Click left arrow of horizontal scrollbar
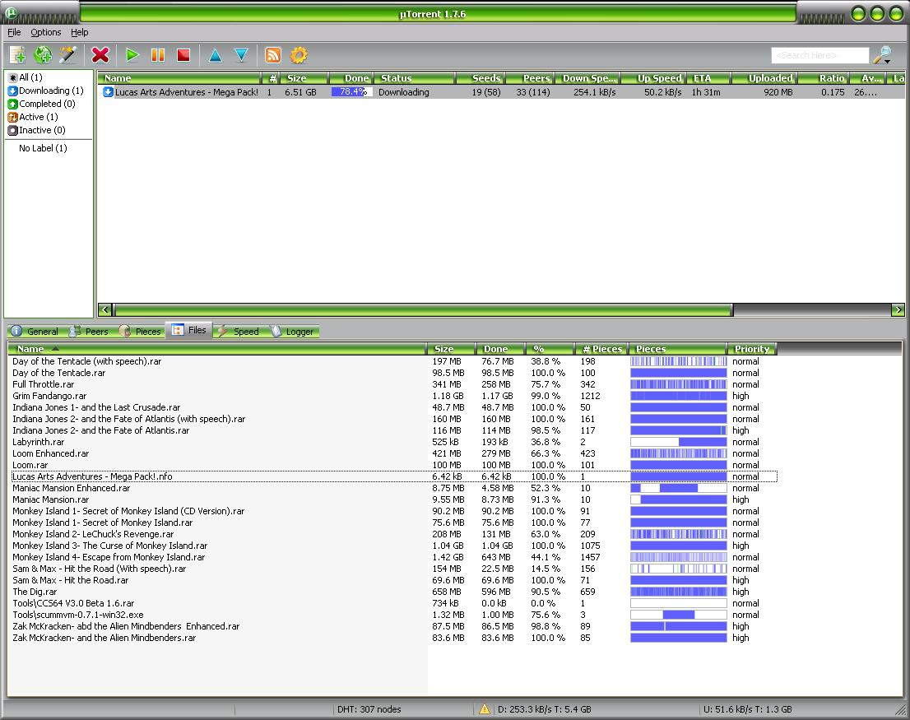 (105, 310)
